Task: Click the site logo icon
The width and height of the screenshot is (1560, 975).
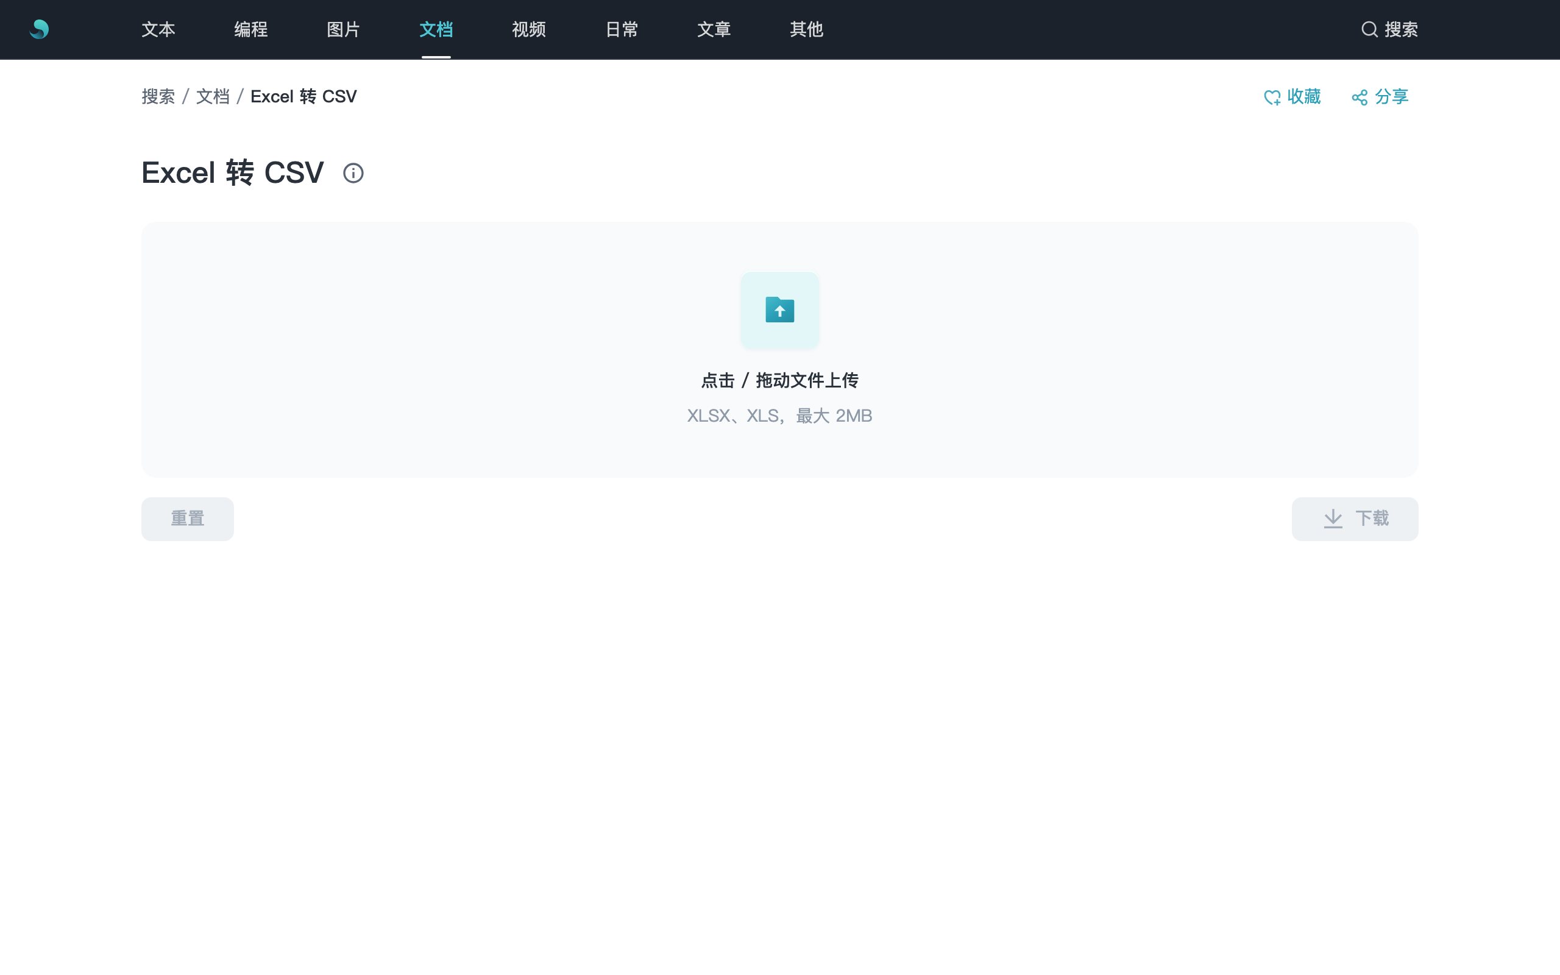Action: [40, 29]
